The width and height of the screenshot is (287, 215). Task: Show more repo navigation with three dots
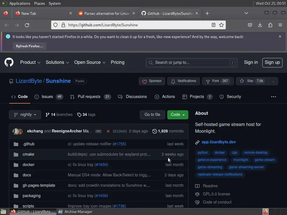274,97
